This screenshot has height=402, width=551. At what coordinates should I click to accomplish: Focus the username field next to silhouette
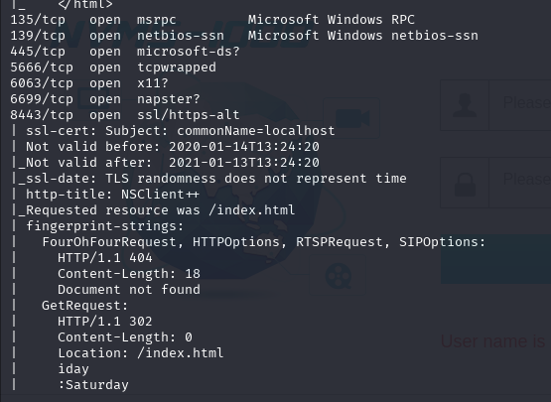click(x=520, y=105)
